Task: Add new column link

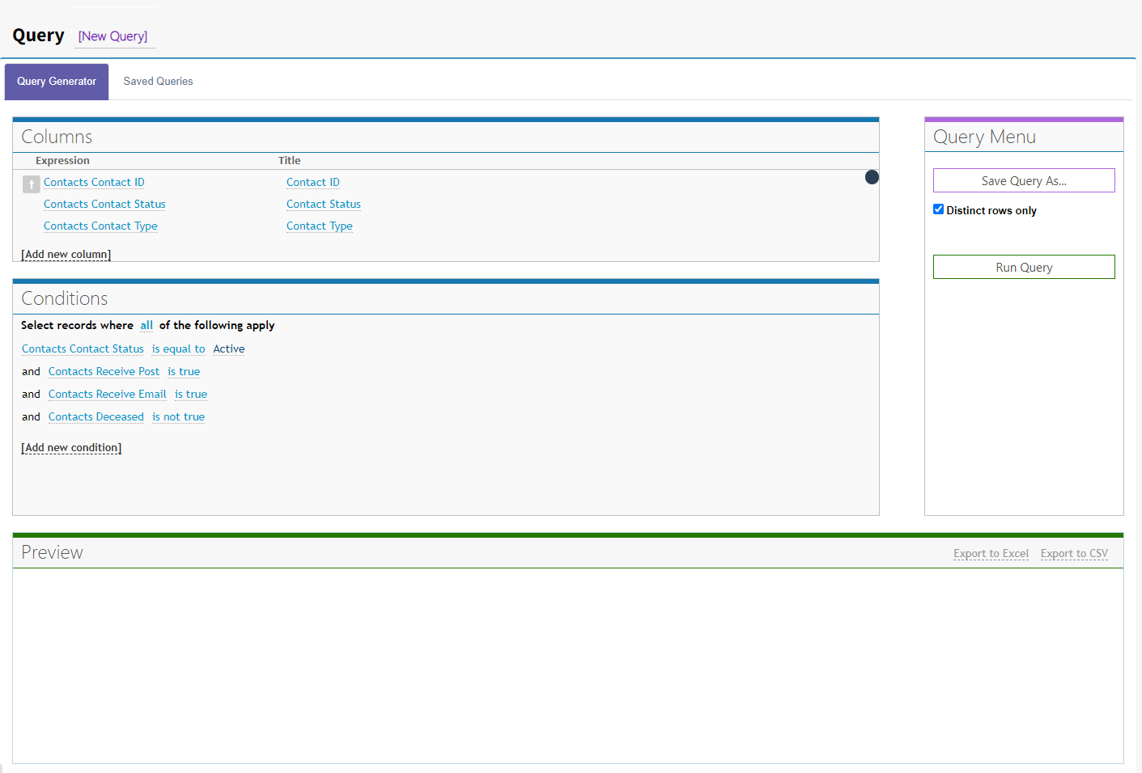Action: [66, 254]
